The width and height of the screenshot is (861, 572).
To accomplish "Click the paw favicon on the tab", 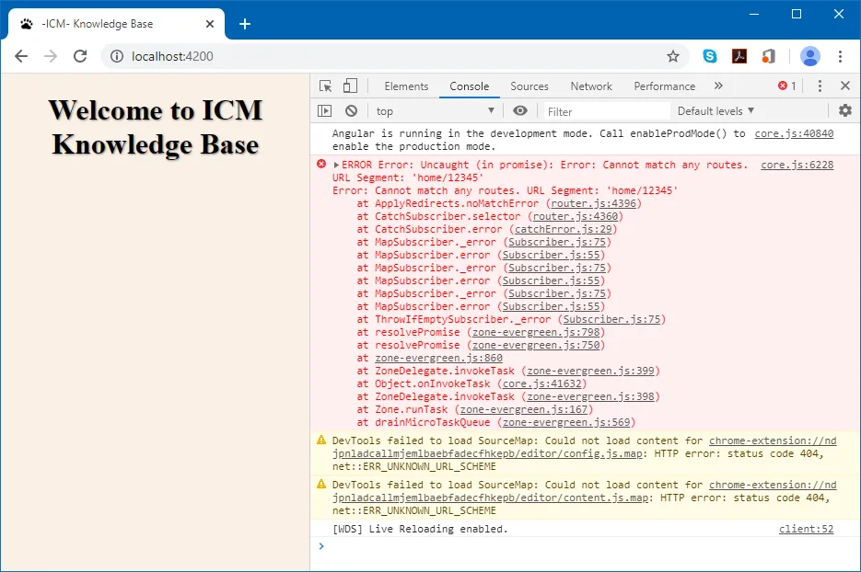I will tap(27, 24).
